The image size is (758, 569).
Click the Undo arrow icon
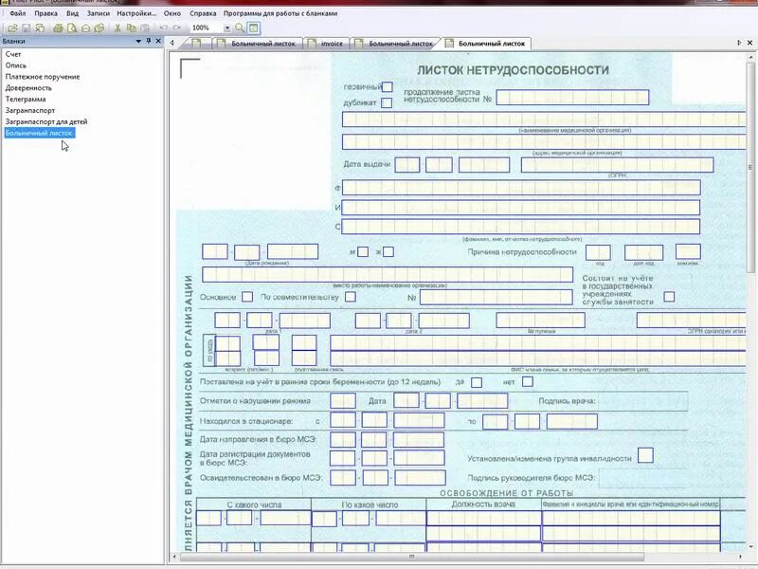(164, 28)
